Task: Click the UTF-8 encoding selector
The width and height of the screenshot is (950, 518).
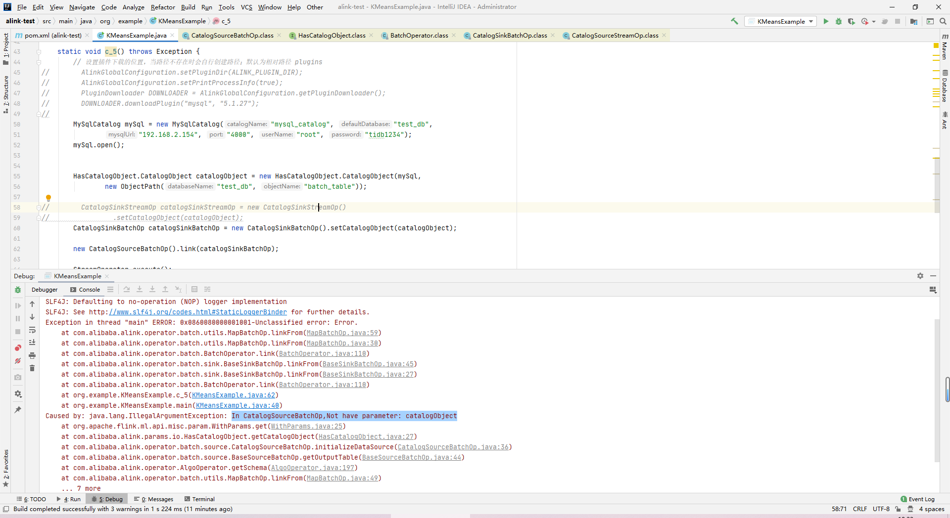Action: [x=881, y=509]
